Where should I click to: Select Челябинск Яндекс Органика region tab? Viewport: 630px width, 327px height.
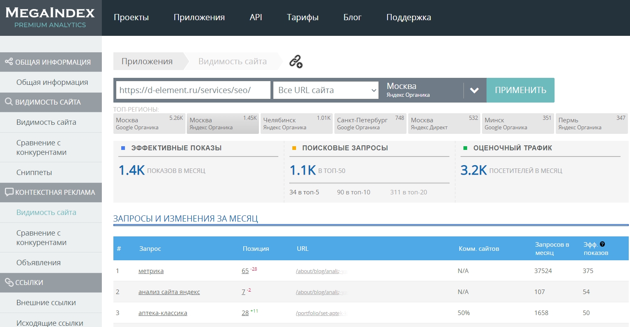click(297, 124)
